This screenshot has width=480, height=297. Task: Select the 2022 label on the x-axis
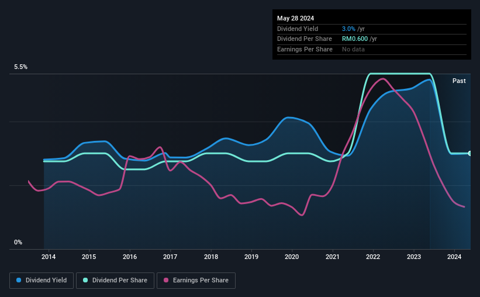(373, 257)
